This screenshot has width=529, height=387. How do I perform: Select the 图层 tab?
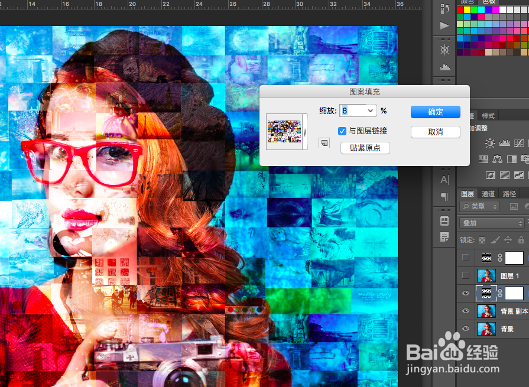pos(468,194)
